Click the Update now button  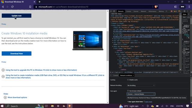pos(16,16)
